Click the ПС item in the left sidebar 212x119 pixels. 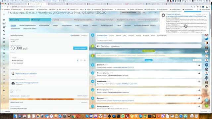(4, 61)
